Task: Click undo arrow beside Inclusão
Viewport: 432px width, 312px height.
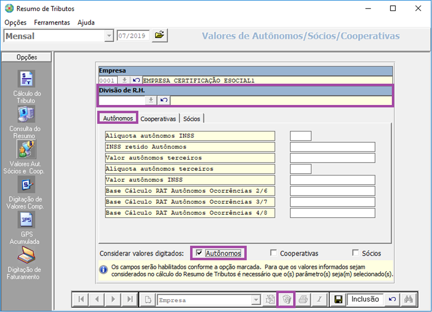Action: [392, 299]
